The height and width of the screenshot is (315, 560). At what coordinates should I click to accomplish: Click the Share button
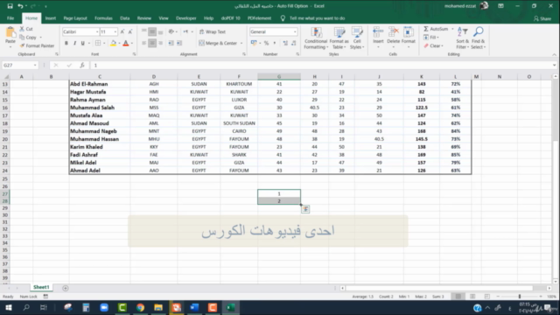click(x=542, y=18)
